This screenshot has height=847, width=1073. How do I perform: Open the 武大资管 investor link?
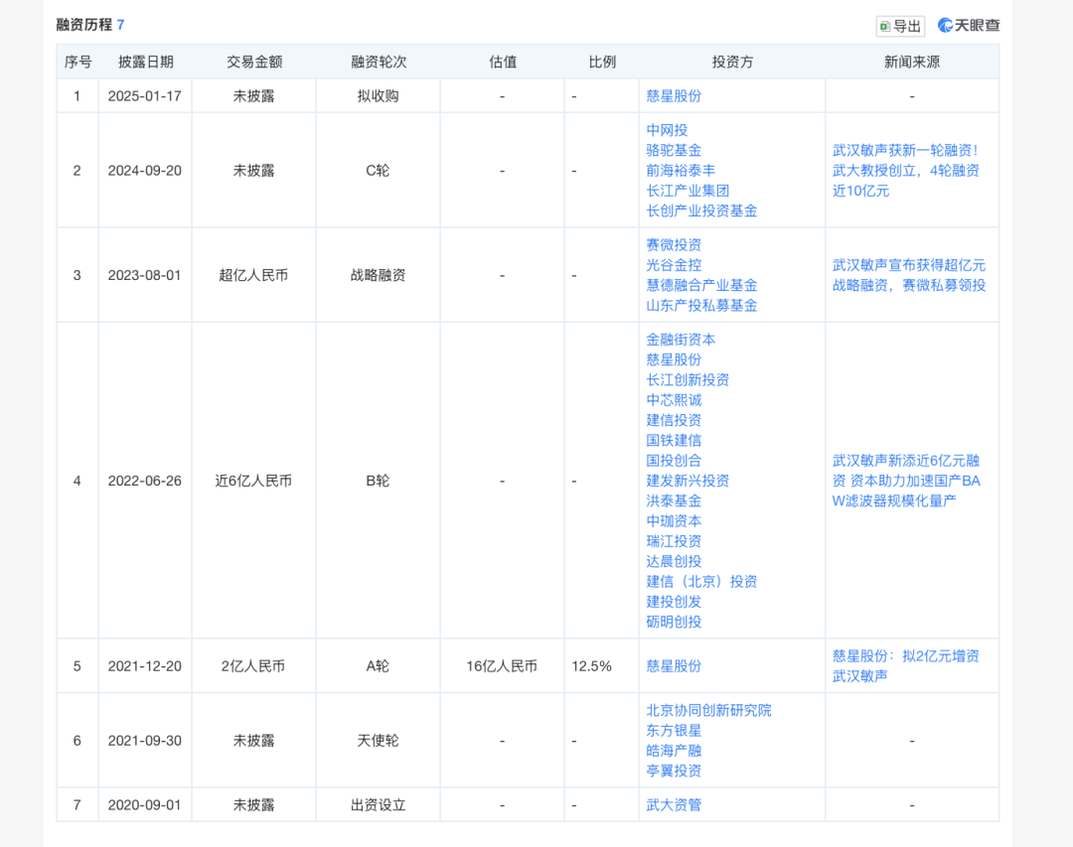point(674,804)
